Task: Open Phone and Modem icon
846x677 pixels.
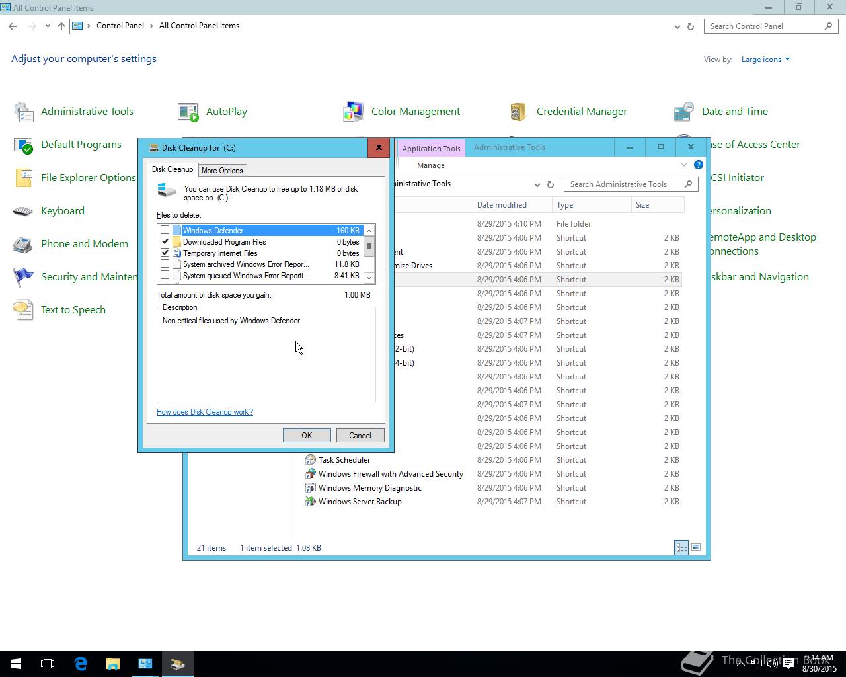Action: pos(24,244)
